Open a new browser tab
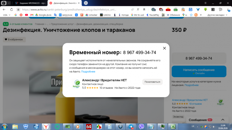The image size is (232, 130). click(86, 3)
